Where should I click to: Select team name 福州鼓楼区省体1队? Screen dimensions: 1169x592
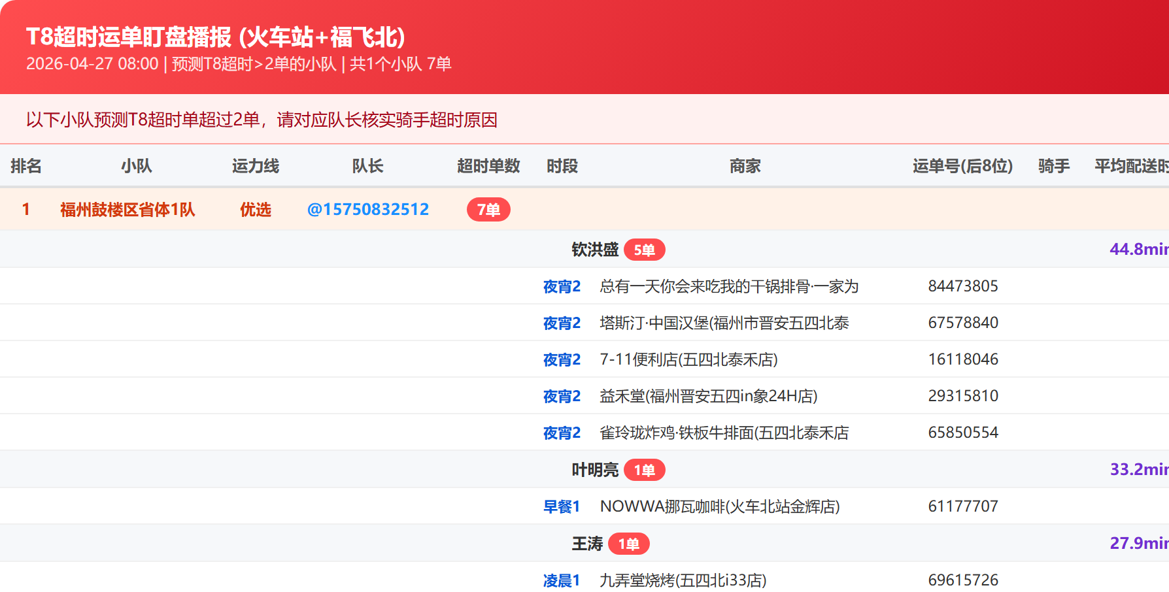pyautogui.click(x=127, y=210)
